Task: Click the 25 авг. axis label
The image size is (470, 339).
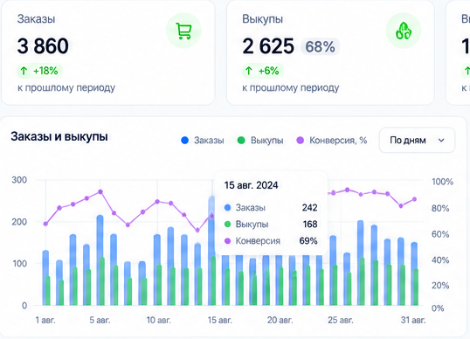Action: (341, 320)
